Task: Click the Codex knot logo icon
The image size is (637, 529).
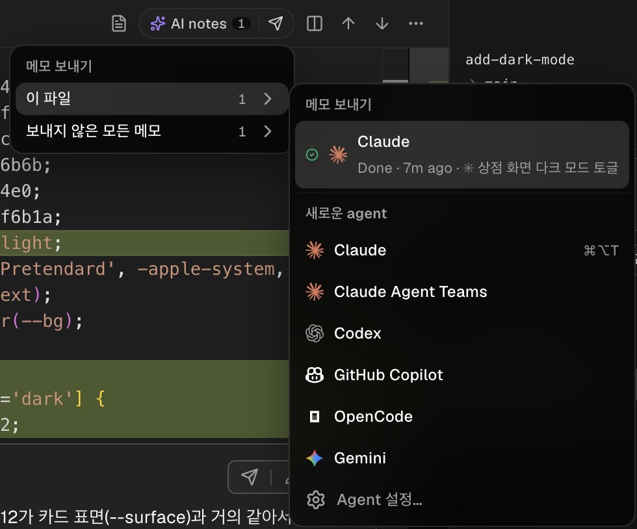Action: (315, 333)
